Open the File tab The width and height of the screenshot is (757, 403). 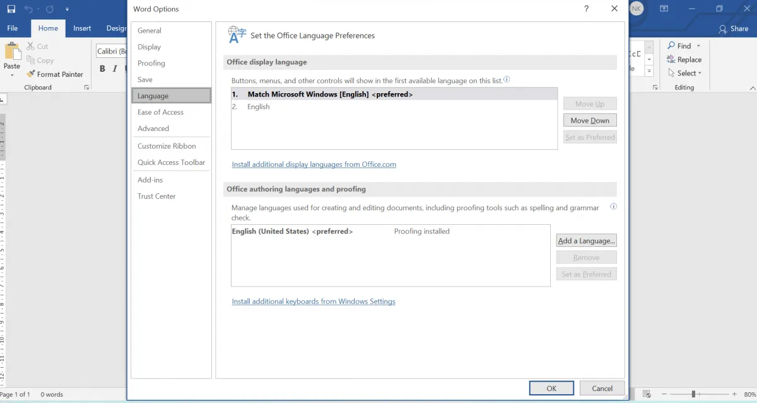click(12, 28)
